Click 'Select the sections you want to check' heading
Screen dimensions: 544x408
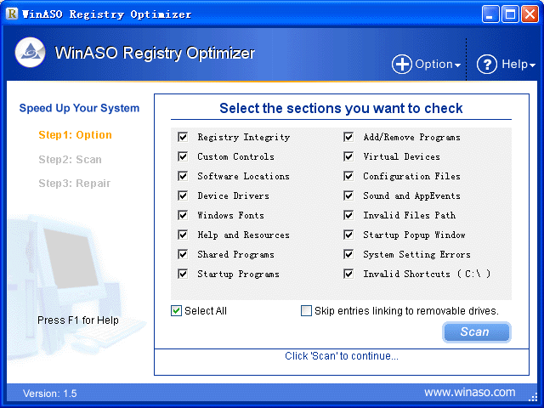point(341,108)
